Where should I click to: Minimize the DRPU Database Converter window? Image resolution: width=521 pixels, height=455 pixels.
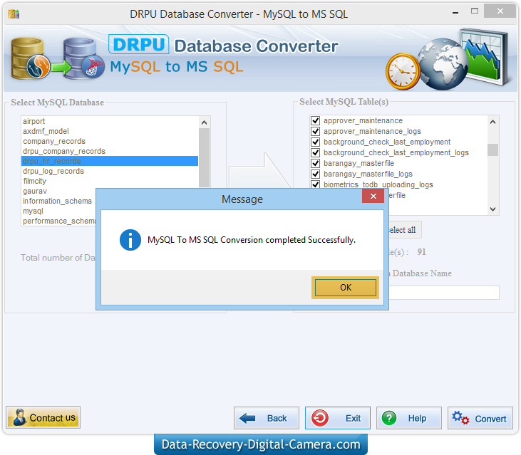[x=455, y=12]
